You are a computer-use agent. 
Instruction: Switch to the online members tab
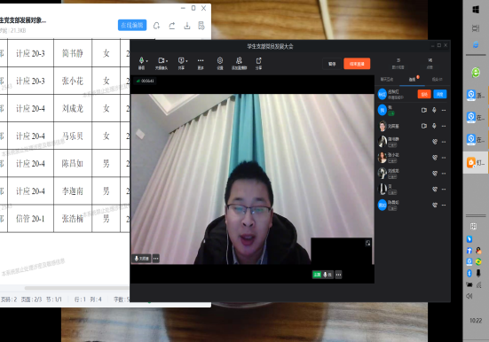point(413,80)
